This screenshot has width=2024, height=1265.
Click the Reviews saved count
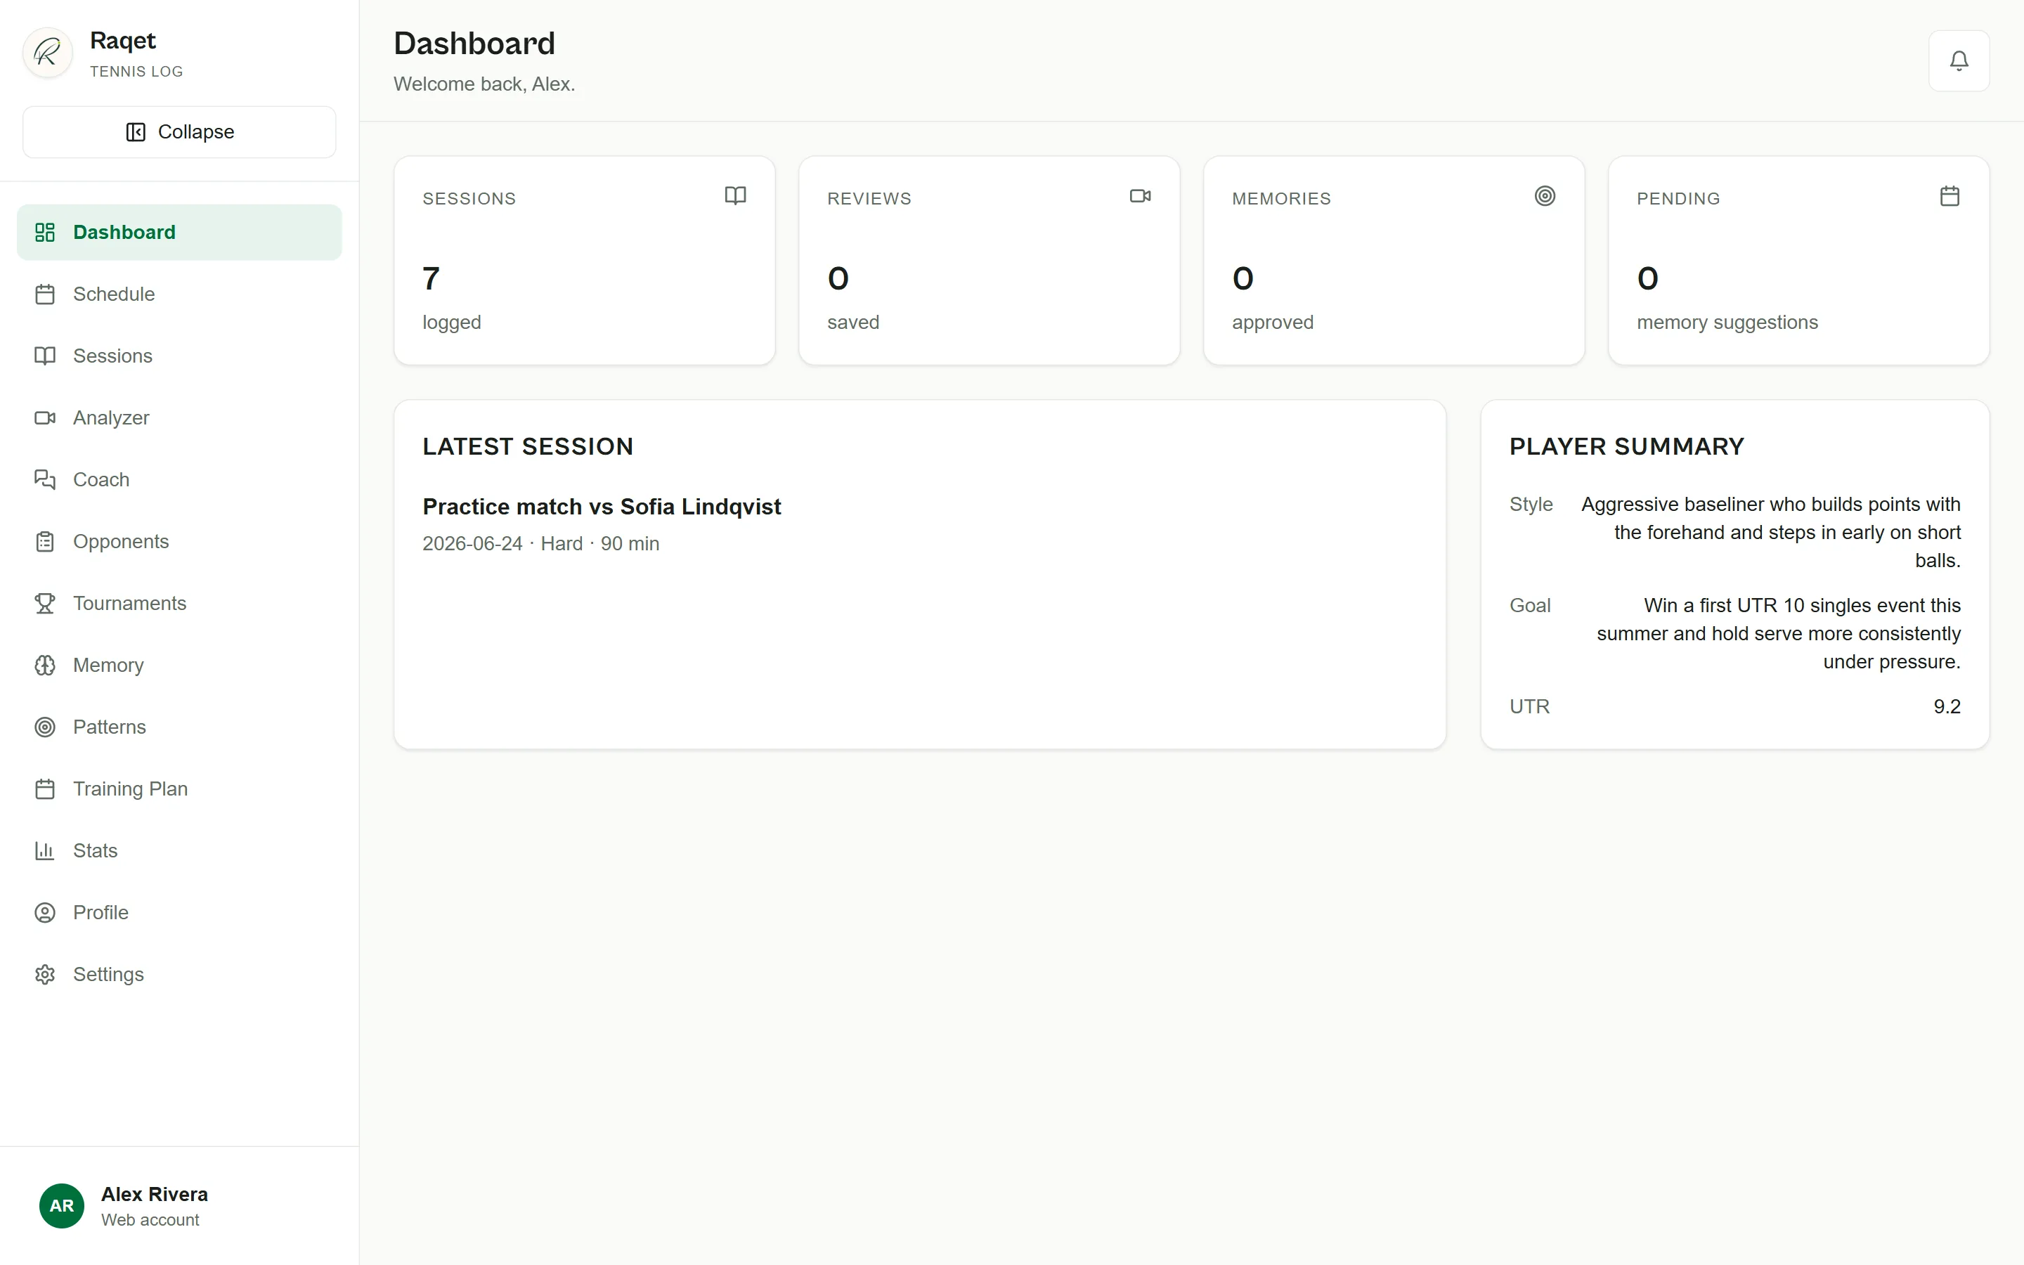click(838, 278)
